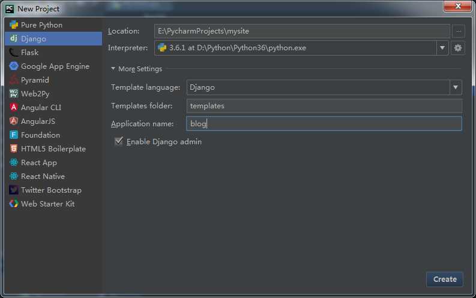Viewport: 476px width, 298px height.
Task: Select HTML5 Boilerplate list entry
Action: tap(53, 149)
